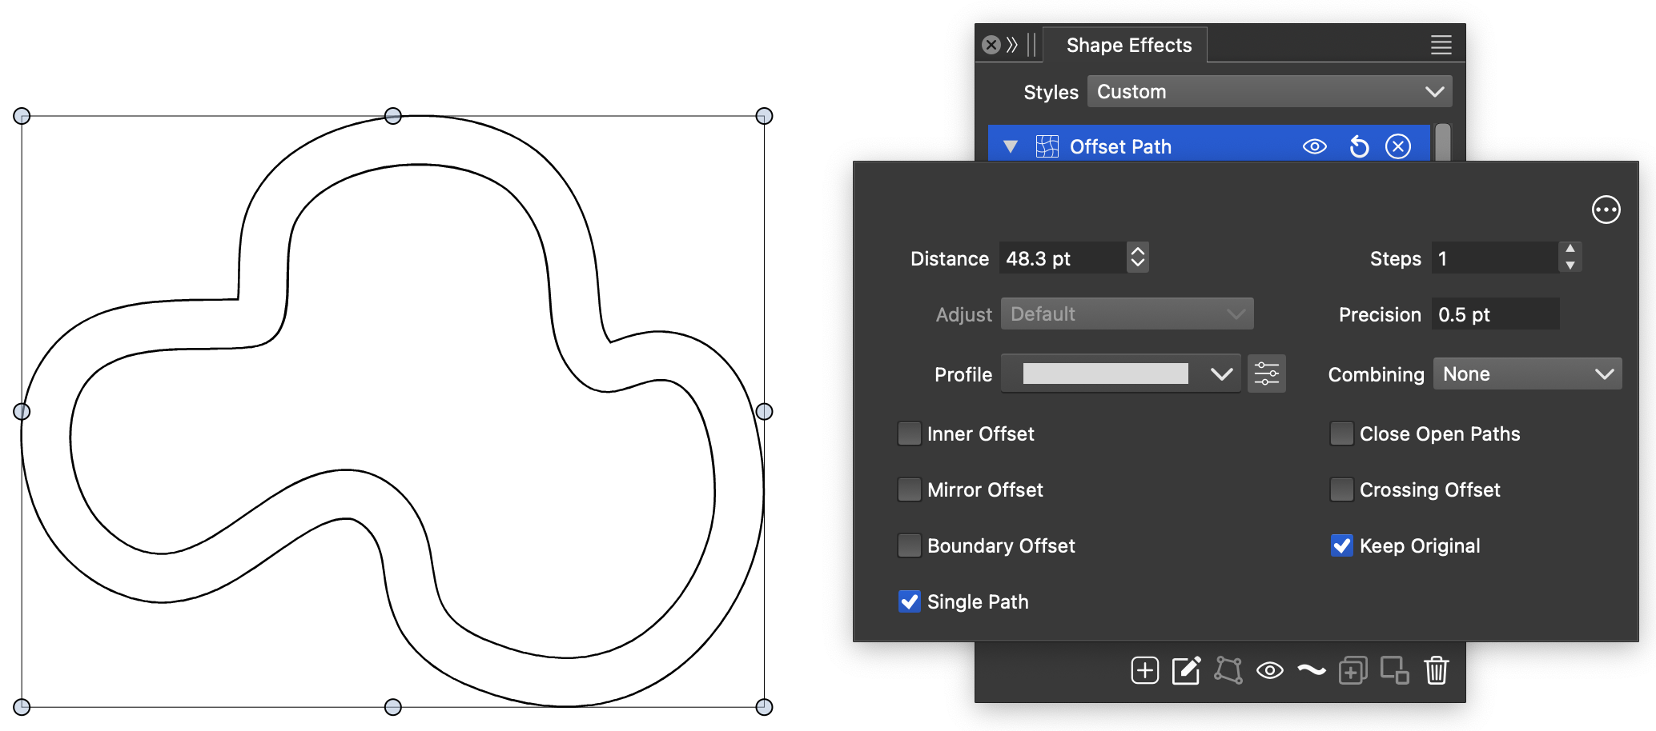Open the profile settings sliders icon
Viewport: 1656px width, 731px height.
[x=1266, y=374]
